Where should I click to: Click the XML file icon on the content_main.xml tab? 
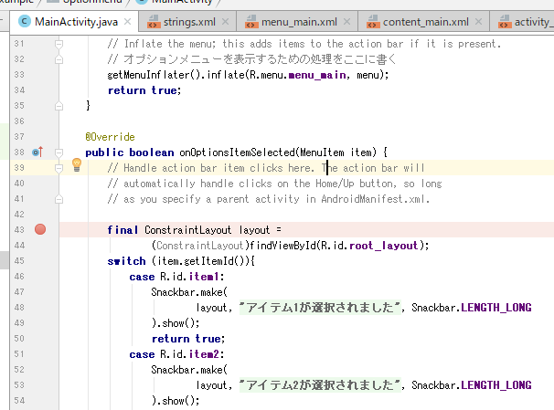point(373,22)
